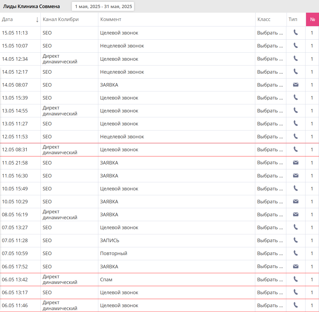Click phone icon in 15.05 11:13 row

(x=296, y=33)
